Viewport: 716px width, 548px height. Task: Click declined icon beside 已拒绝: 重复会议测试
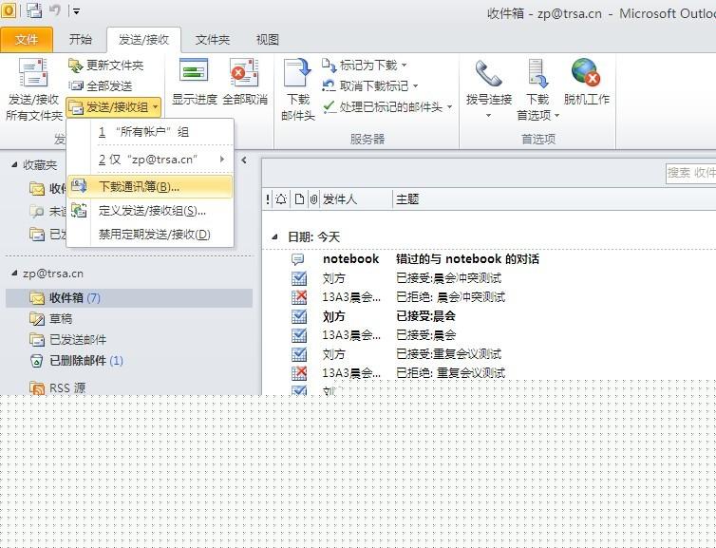299,372
